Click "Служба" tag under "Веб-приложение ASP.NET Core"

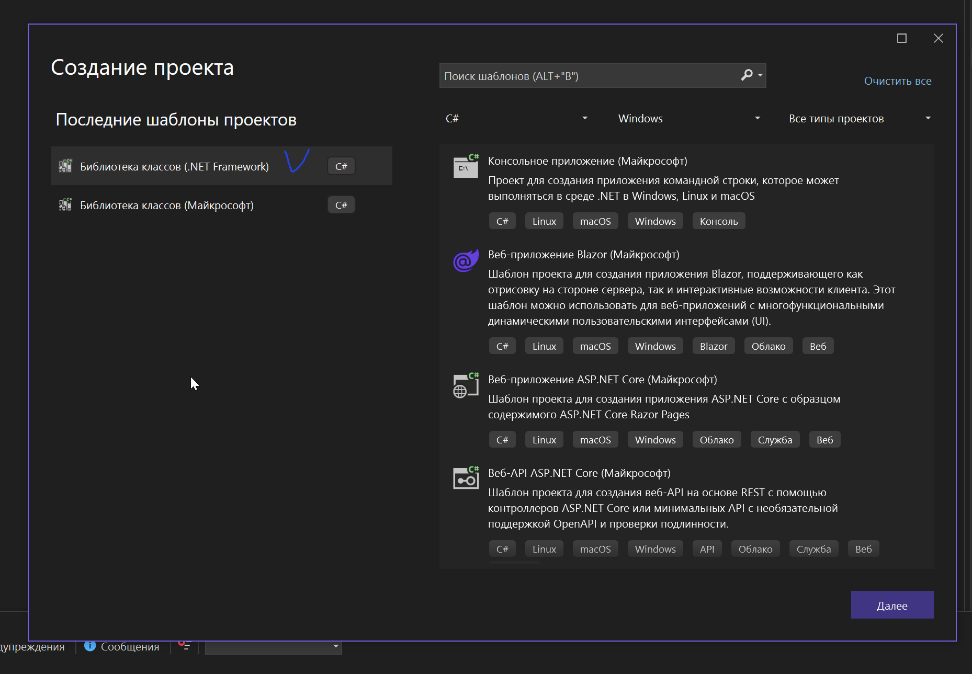775,440
